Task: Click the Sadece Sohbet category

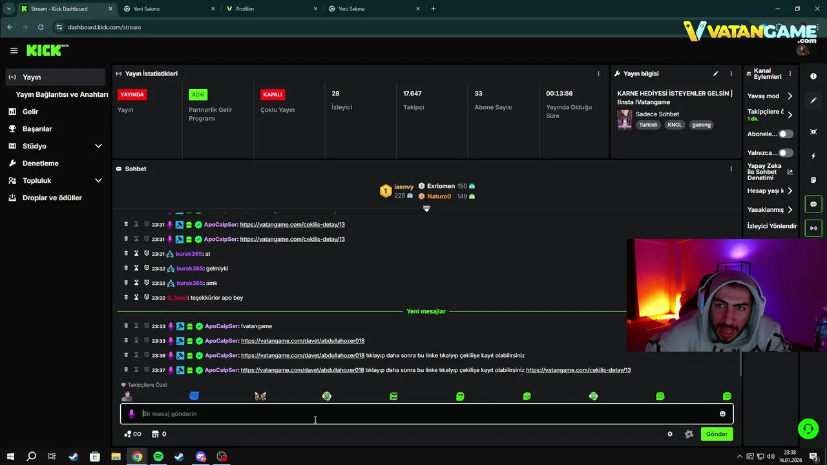Action: (657, 114)
